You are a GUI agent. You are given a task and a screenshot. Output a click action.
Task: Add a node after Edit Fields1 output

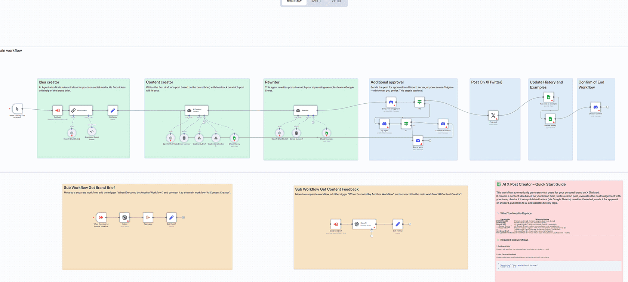click(x=183, y=217)
